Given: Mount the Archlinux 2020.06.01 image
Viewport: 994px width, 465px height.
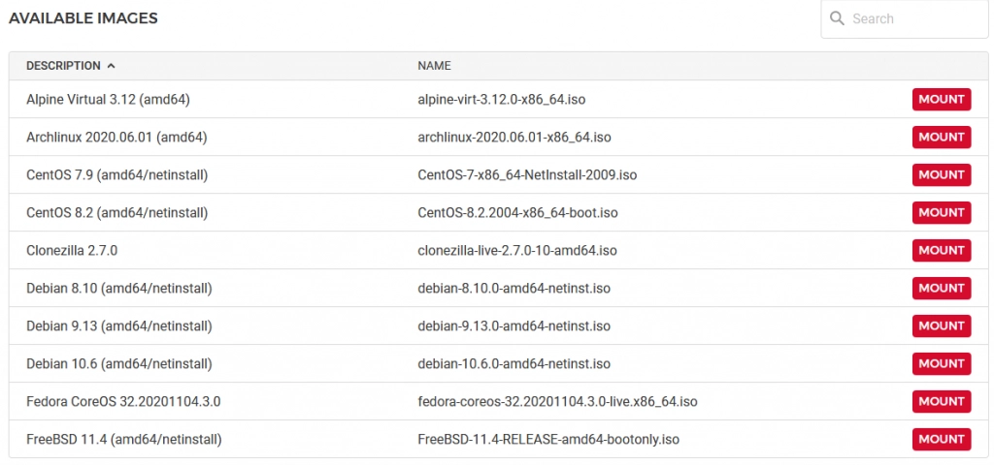Looking at the screenshot, I should coord(941,137).
